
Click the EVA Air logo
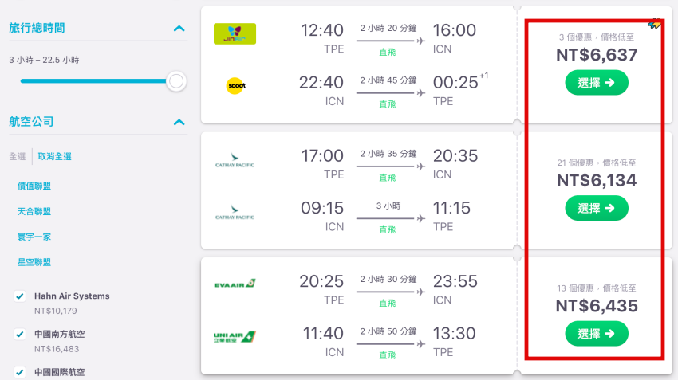point(235,284)
